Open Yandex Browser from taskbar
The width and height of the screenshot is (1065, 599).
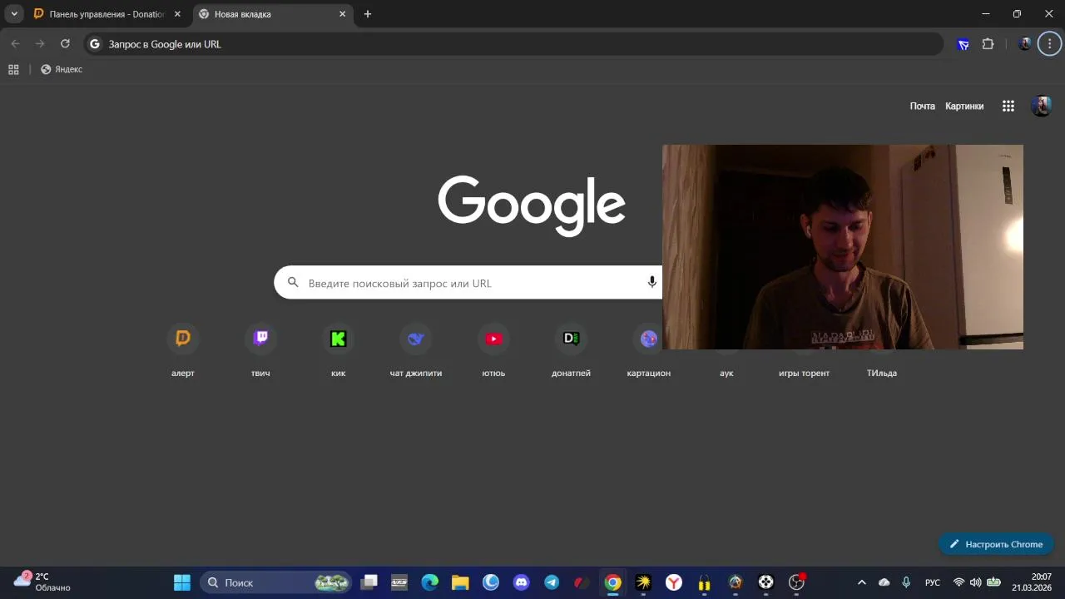pyautogui.click(x=674, y=582)
